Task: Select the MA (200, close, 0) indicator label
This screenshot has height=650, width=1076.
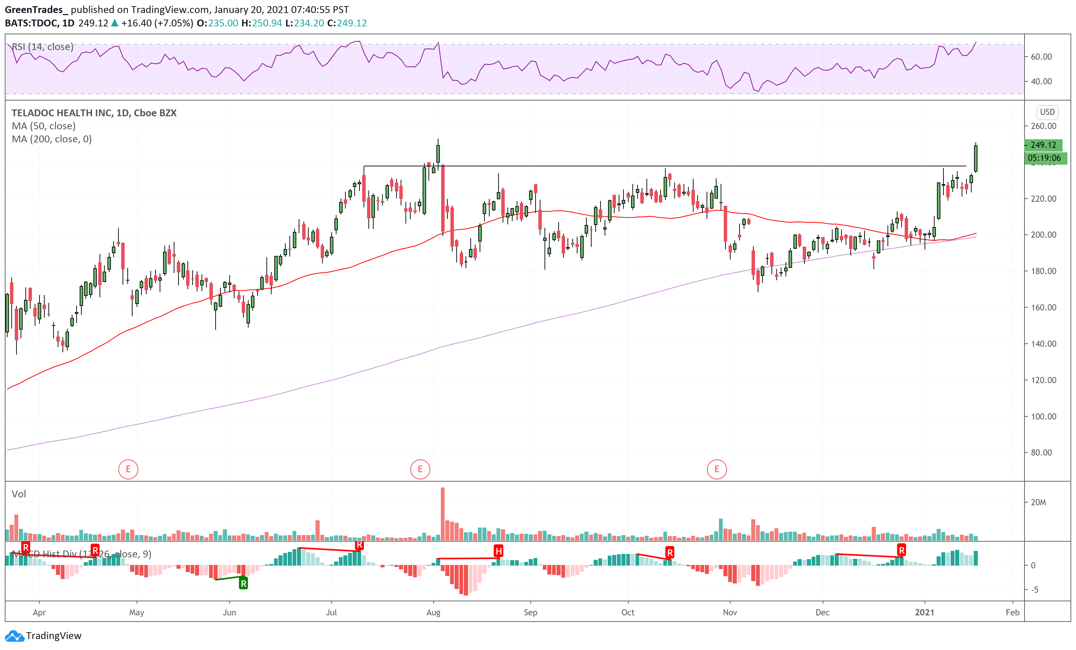Action: [51, 139]
